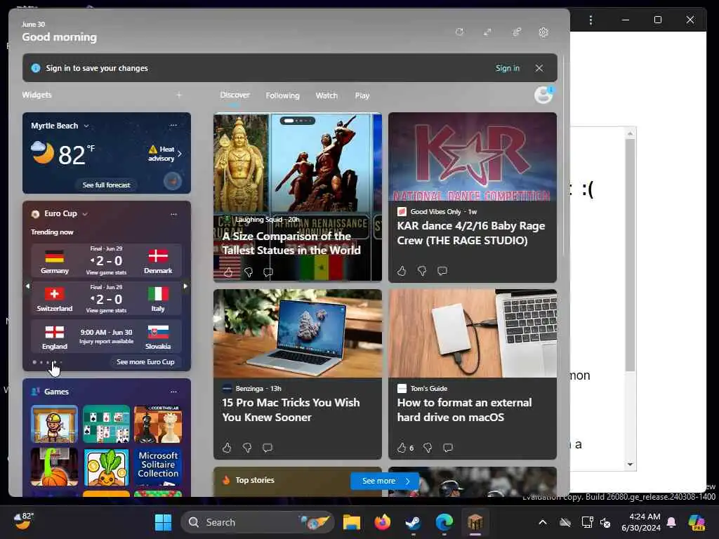Open the miner character game thumbnail
The width and height of the screenshot is (719, 539).
pos(54,424)
